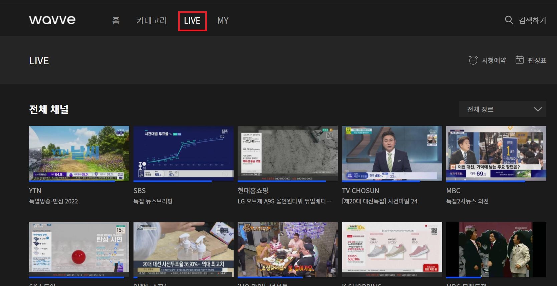This screenshot has height=286, width=557.
Task: Open the SBS live channel thumbnail
Action: coord(184,153)
